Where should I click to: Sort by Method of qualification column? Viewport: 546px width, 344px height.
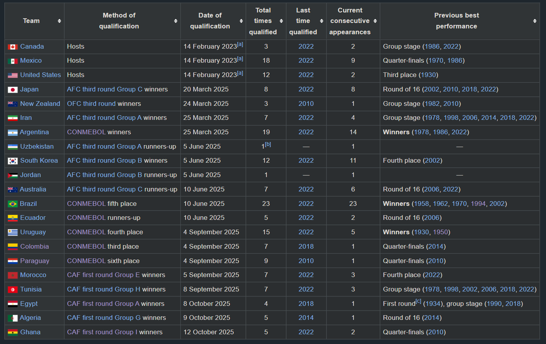click(x=176, y=21)
